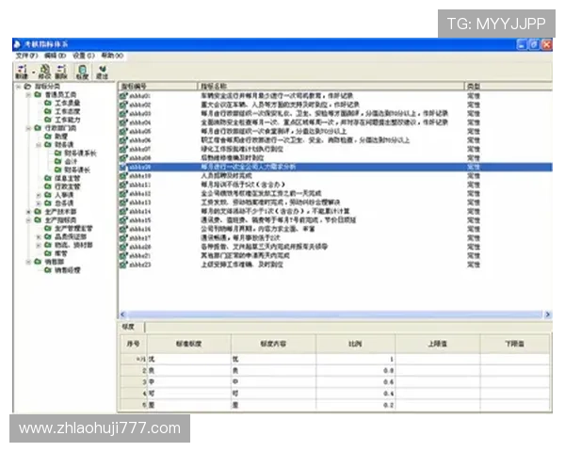Click the 修改 (Modify) toolbar icon
The height and width of the screenshot is (452, 565).
tap(44, 71)
